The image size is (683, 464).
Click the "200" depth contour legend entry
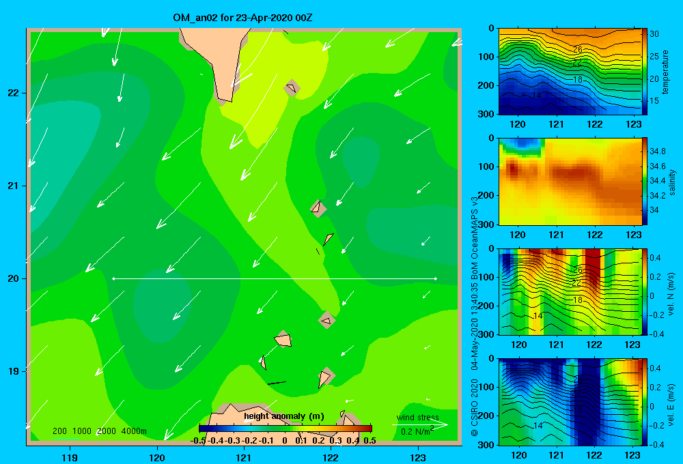click(x=59, y=431)
